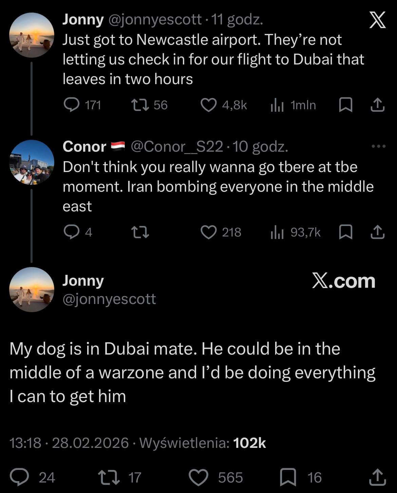Viewport: 397px width, 493px height.
Task: Like Conor's tweet with 218 likes
Action: pyautogui.click(x=209, y=232)
